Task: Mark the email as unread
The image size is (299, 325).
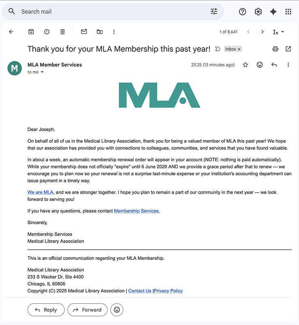Action: click(84, 32)
